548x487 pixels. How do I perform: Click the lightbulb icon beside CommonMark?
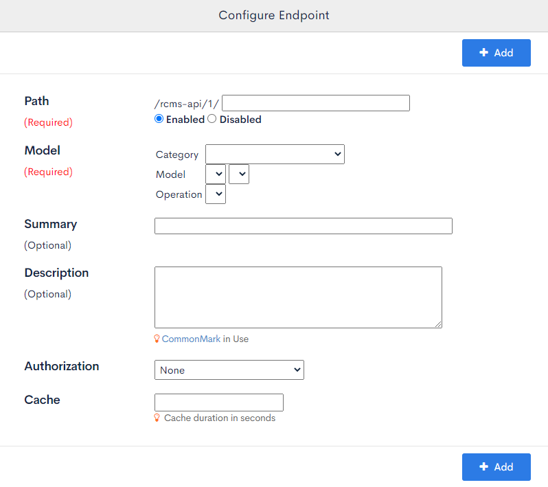[x=157, y=339]
